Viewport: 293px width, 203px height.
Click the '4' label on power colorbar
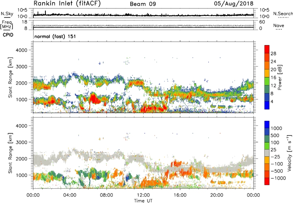[x=272, y=101]
